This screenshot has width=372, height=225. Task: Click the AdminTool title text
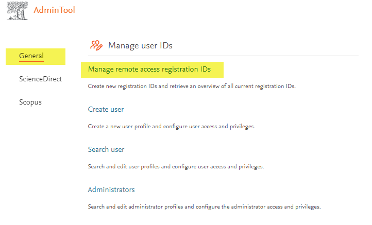click(x=54, y=10)
